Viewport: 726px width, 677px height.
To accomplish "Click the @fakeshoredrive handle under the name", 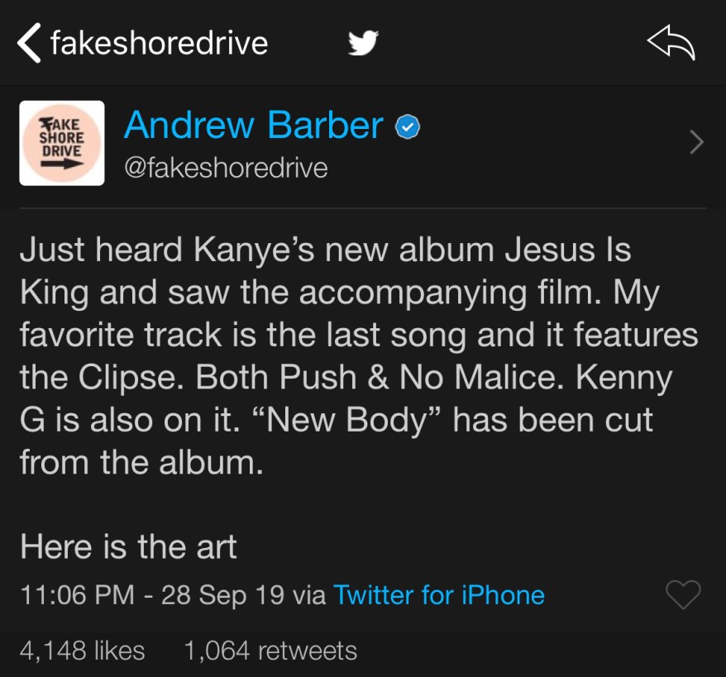I will [x=225, y=168].
